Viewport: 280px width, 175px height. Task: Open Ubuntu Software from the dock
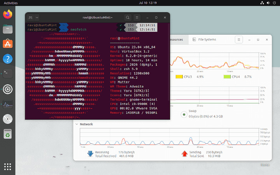click(x=8, y=44)
